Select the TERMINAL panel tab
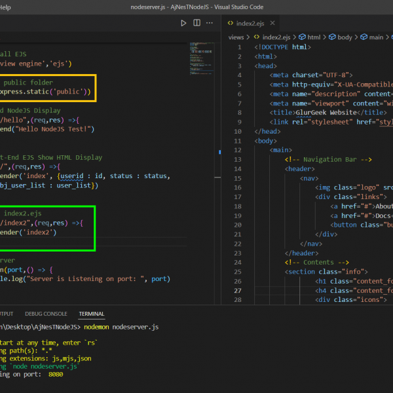The height and width of the screenshot is (393, 393). (91, 314)
